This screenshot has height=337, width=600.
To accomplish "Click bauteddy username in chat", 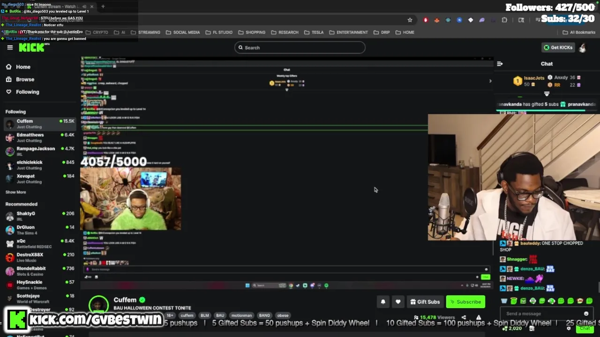I will coord(530,243).
